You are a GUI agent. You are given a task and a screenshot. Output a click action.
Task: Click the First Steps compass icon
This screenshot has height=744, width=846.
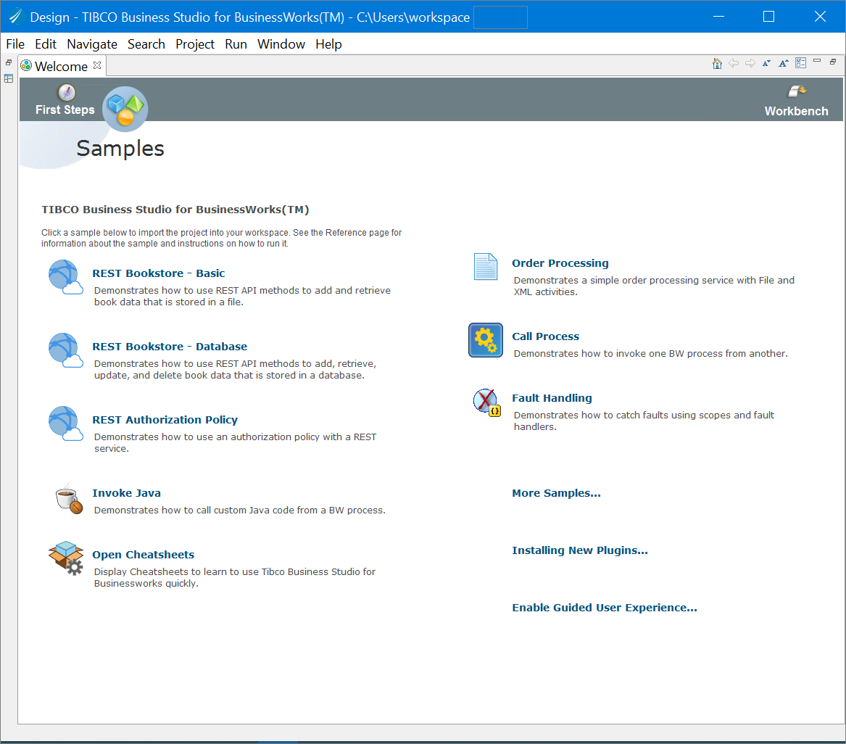(67, 92)
